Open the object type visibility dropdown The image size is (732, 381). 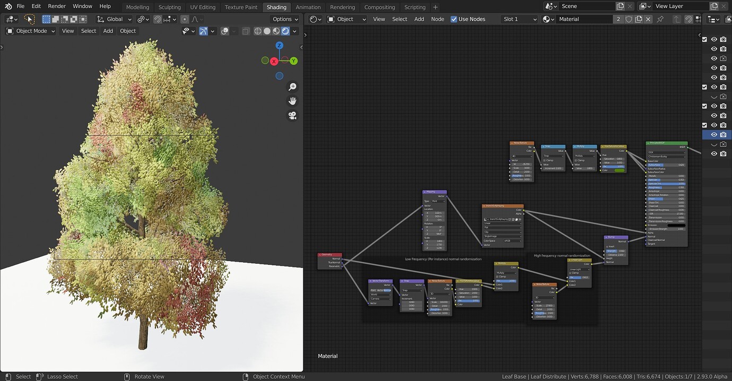(188, 31)
